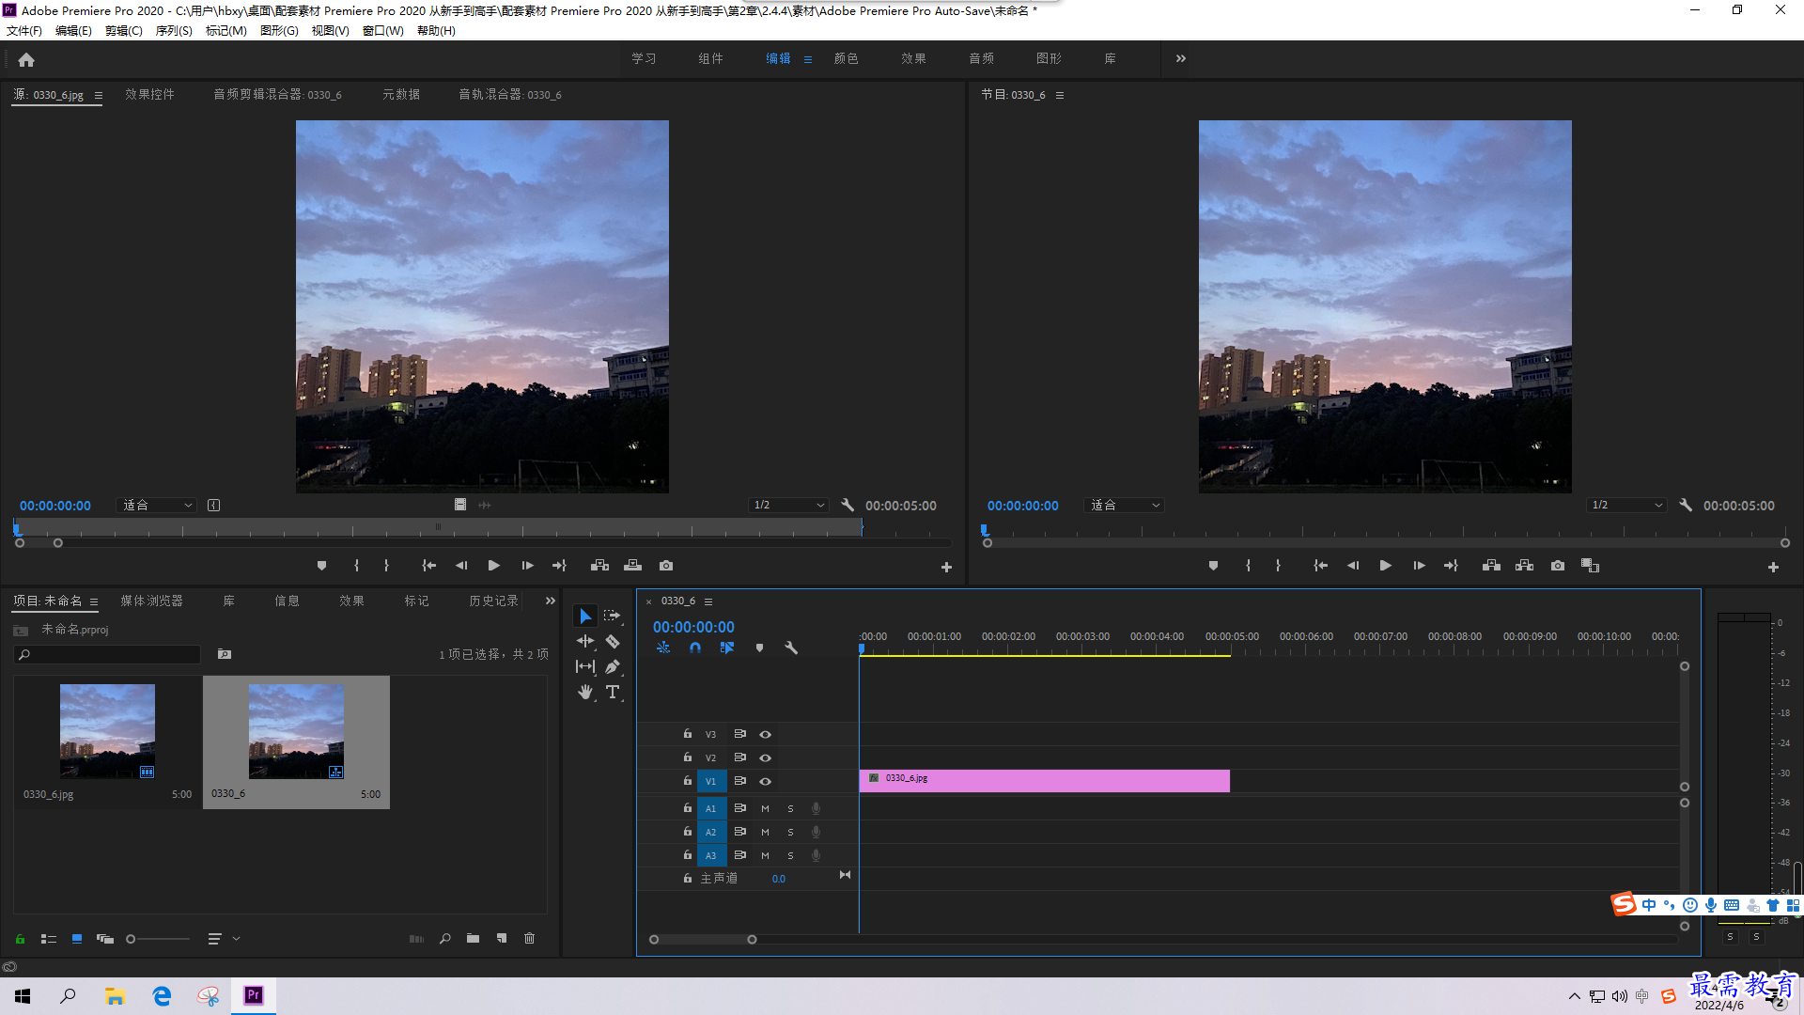Open Program monitor playback resolution 1/2 dropdown
1804x1015 pixels.
[1626, 506]
